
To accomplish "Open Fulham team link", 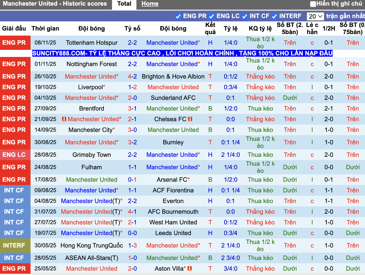I will 92,167.
